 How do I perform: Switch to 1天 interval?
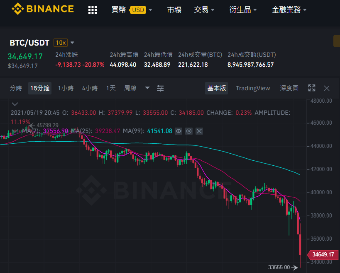pyautogui.click(x=111, y=88)
